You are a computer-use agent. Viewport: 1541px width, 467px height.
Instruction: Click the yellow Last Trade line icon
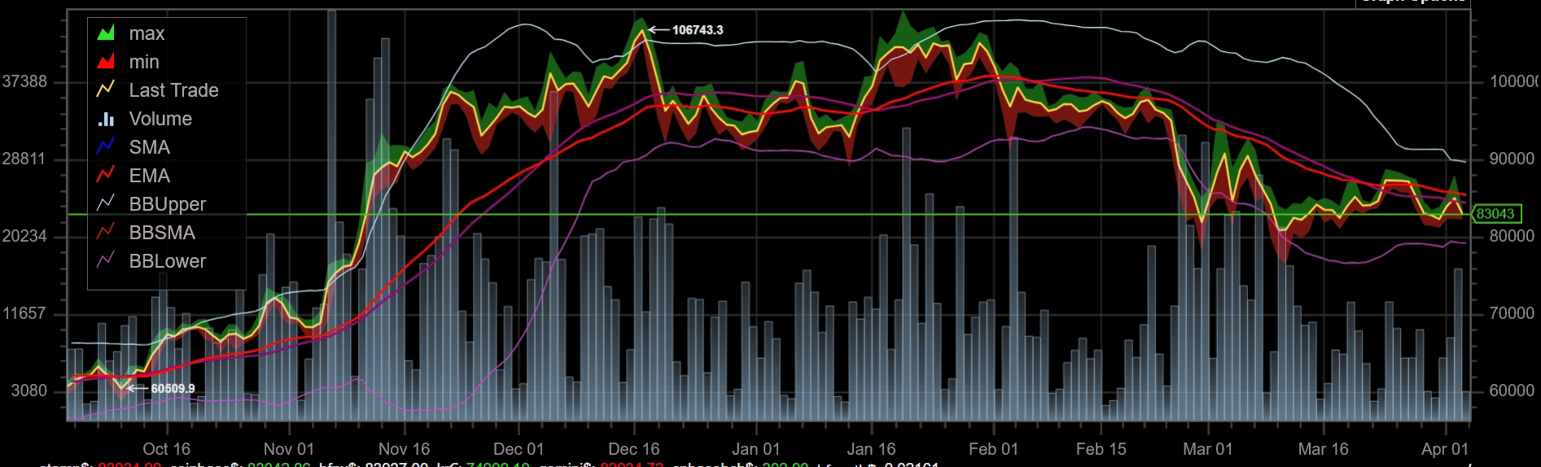[x=106, y=90]
